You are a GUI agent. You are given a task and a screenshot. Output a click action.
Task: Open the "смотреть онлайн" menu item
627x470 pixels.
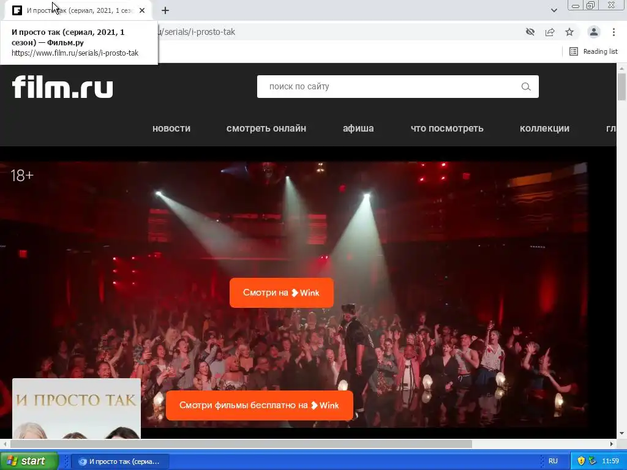point(266,129)
